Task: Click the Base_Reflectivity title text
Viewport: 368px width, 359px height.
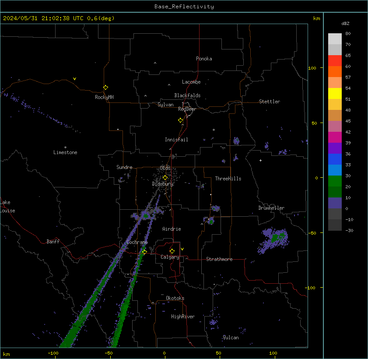Action: coord(184,7)
